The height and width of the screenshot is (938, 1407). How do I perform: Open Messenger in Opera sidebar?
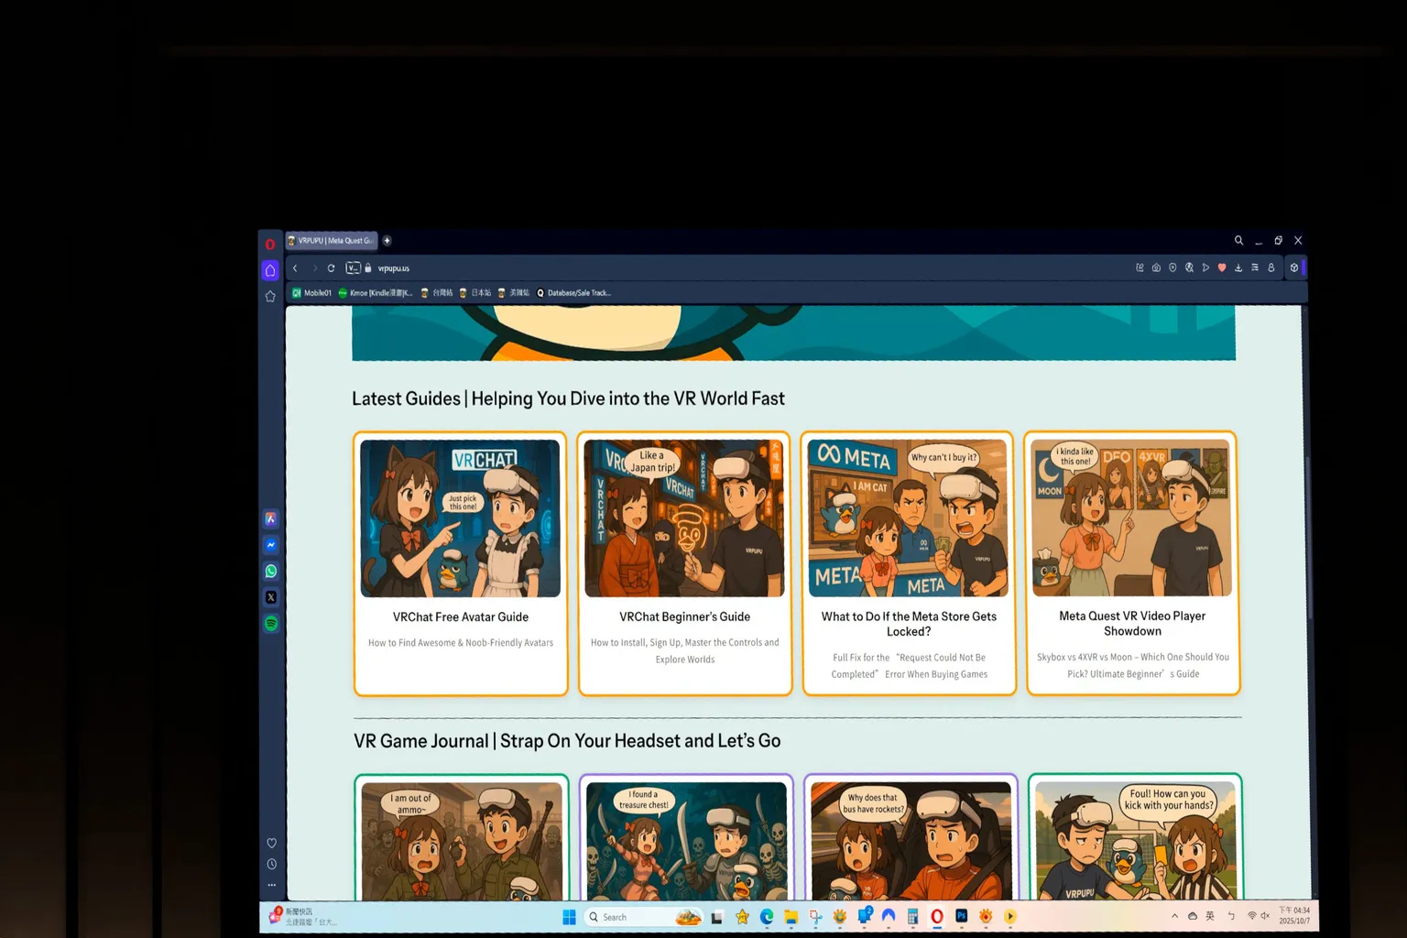click(x=271, y=545)
